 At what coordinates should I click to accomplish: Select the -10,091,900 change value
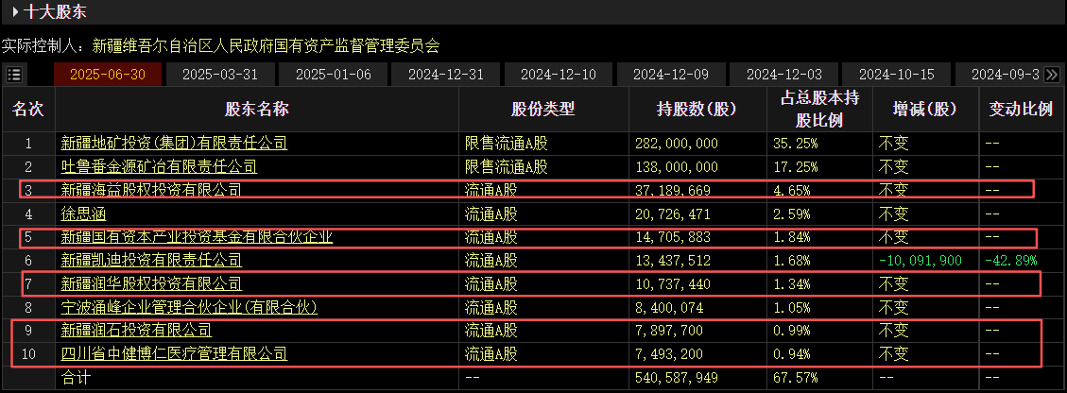pos(921,261)
